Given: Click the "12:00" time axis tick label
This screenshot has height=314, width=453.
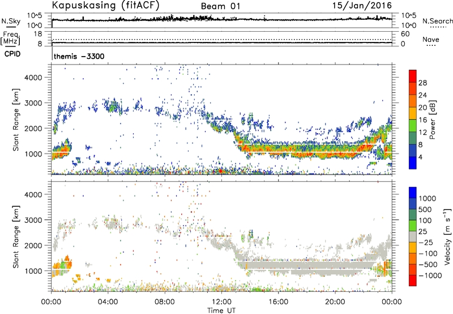Looking at the screenshot, I should point(221,302).
